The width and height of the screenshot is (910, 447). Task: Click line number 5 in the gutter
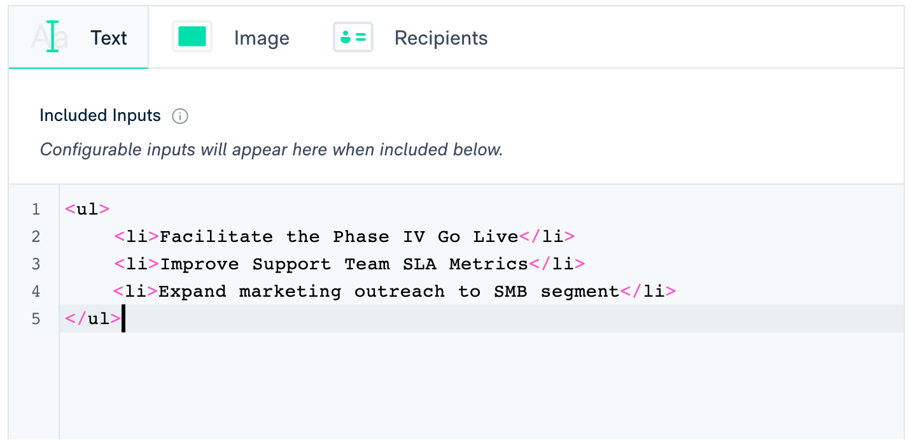click(x=36, y=319)
